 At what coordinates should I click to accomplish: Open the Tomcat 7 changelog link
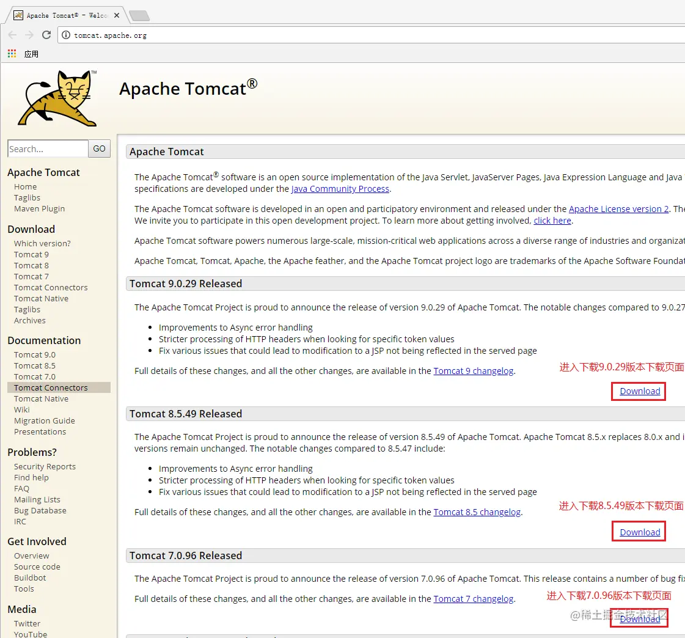pyautogui.click(x=474, y=599)
